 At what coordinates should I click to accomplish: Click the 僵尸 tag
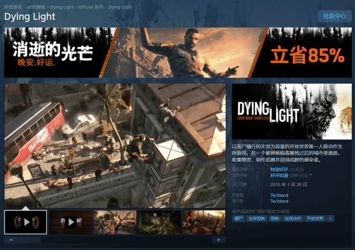[x=238, y=218]
